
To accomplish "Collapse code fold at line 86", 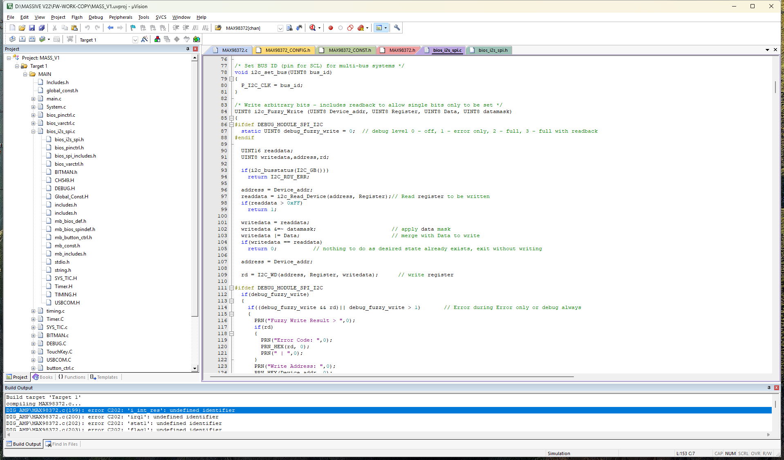I will click(231, 124).
